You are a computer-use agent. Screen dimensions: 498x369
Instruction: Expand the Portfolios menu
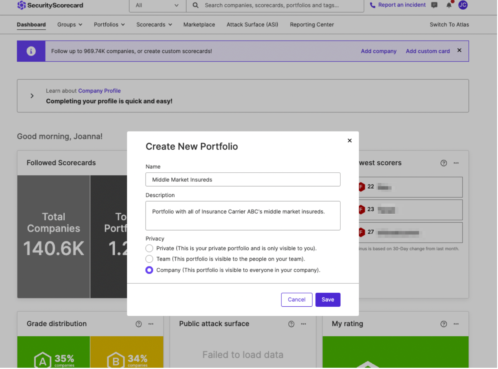coord(109,25)
